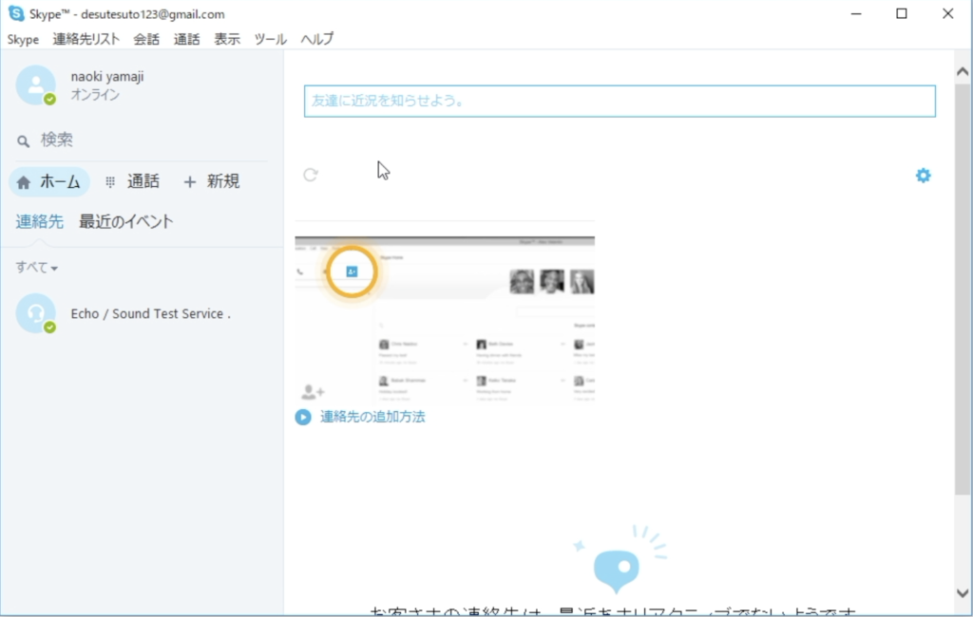973x617 pixels.
Task: Go to ホーム home button
Action: [x=49, y=181]
